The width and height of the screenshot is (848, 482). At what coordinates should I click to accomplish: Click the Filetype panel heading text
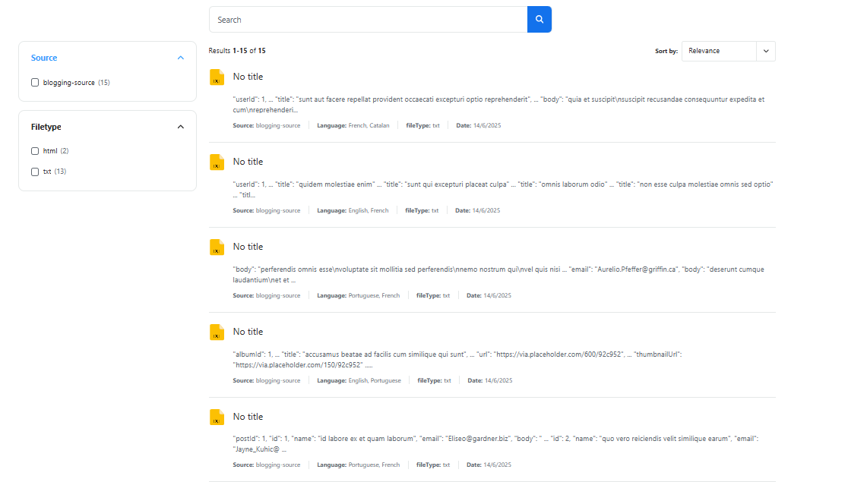point(46,127)
